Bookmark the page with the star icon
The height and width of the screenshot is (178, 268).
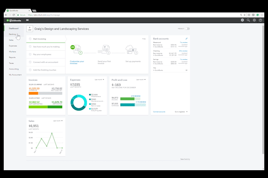pos(245,15)
